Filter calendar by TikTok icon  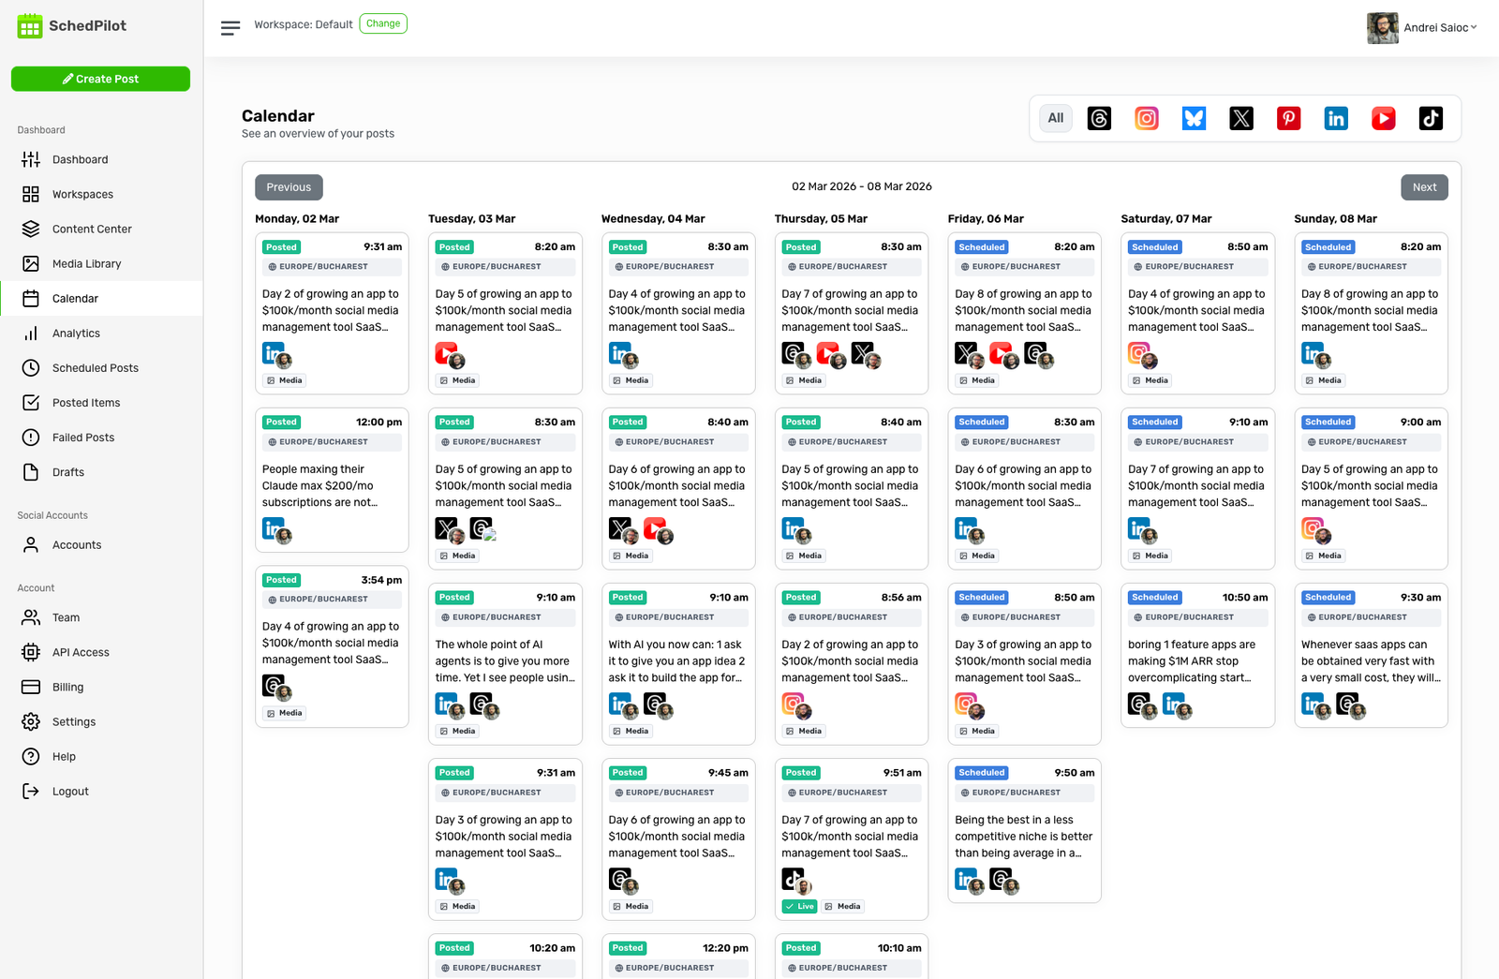click(x=1431, y=118)
